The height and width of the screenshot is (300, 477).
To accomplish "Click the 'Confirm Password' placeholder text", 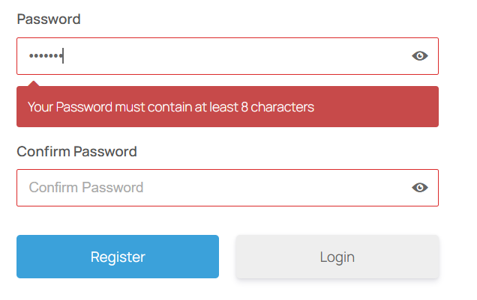I will tap(86, 188).
